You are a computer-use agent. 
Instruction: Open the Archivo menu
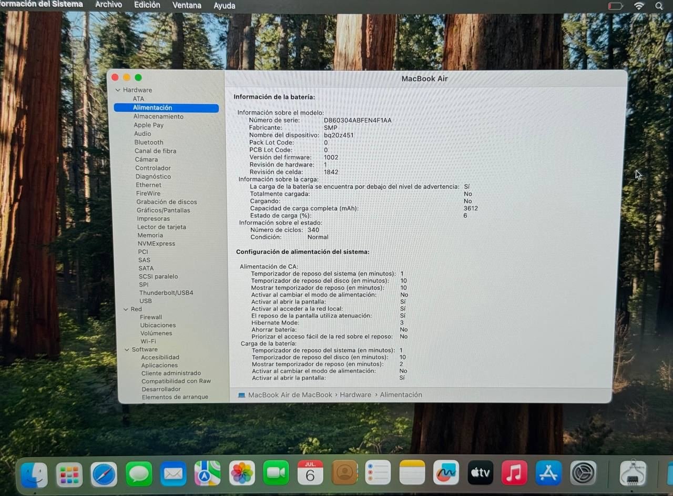[x=108, y=5]
